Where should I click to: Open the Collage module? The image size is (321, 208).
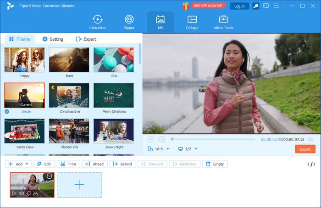click(x=192, y=22)
